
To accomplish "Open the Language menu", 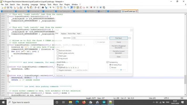I will pyautogui.click(x=34, y=4).
